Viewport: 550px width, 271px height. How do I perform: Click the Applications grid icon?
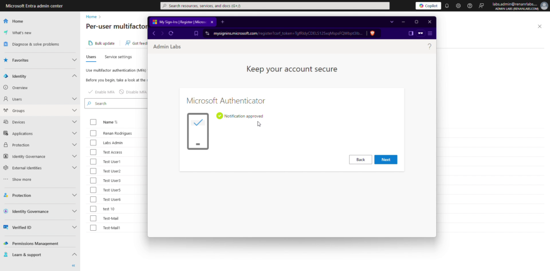pyautogui.click(x=5, y=133)
